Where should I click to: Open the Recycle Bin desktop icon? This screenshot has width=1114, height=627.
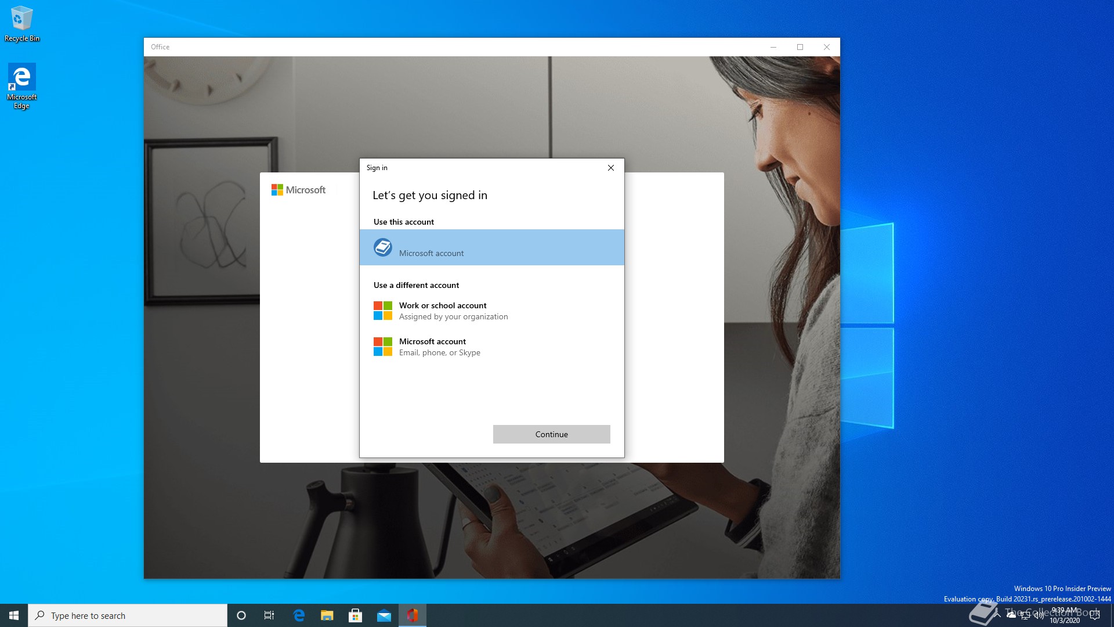tap(22, 24)
